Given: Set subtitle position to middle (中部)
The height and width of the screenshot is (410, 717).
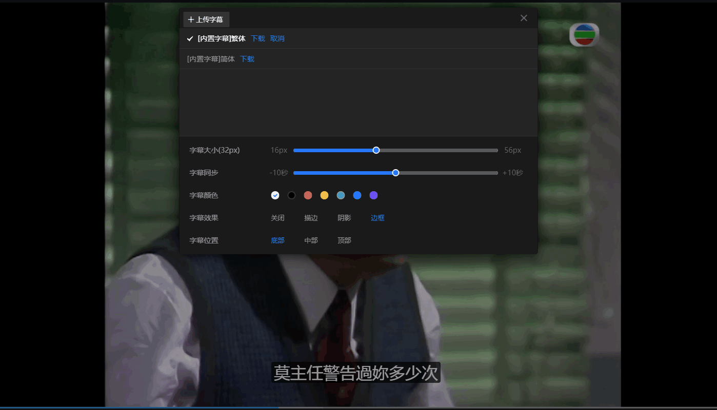Looking at the screenshot, I should 311,240.
